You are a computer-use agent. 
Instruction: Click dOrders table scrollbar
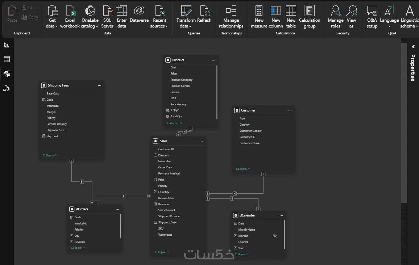pyautogui.click(x=120, y=226)
